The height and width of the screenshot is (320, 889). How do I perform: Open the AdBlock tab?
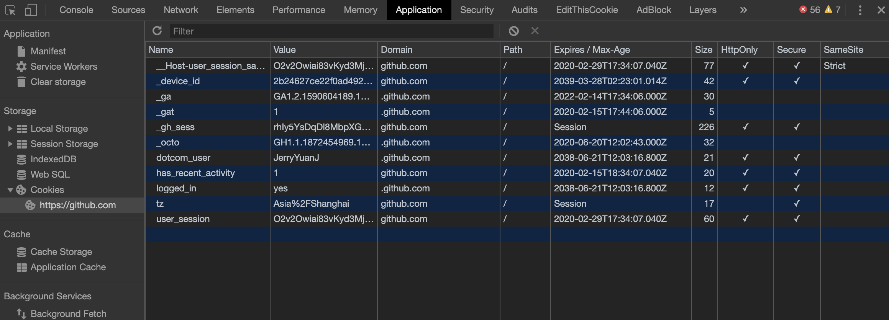(x=654, y=10)
